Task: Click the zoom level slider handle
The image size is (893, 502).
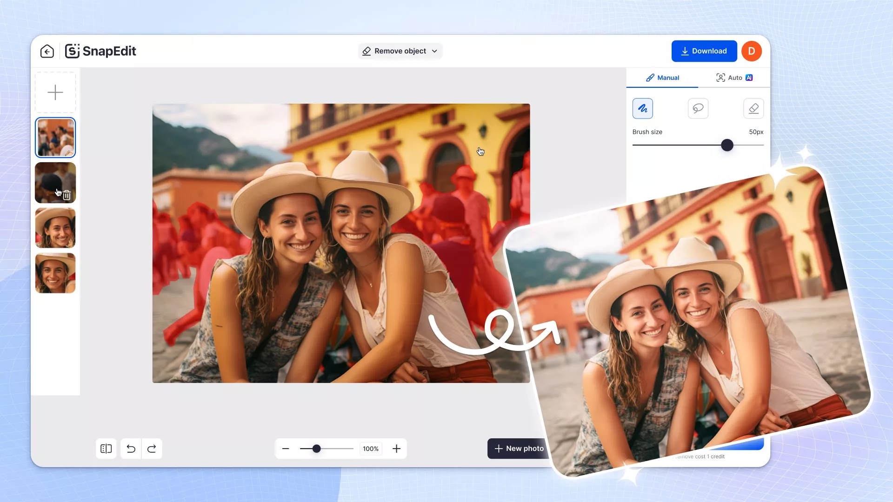Action: (316, 449)
